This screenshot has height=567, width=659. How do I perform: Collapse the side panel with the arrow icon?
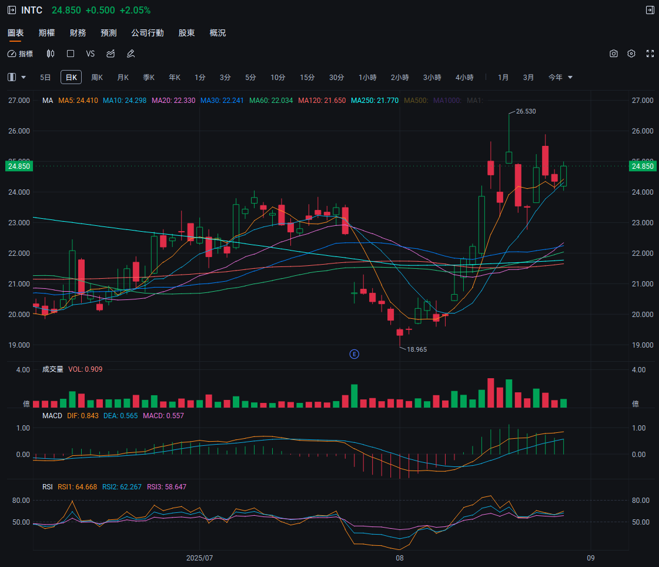[x=650, y=10]
